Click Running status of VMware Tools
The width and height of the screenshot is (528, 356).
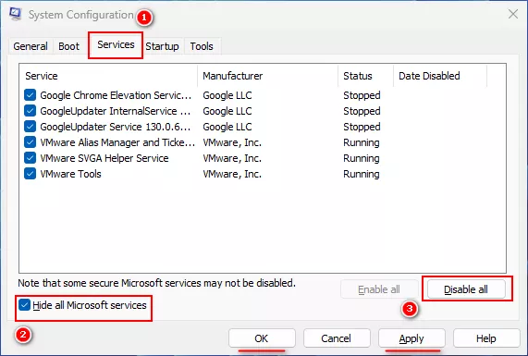point(362,174)
